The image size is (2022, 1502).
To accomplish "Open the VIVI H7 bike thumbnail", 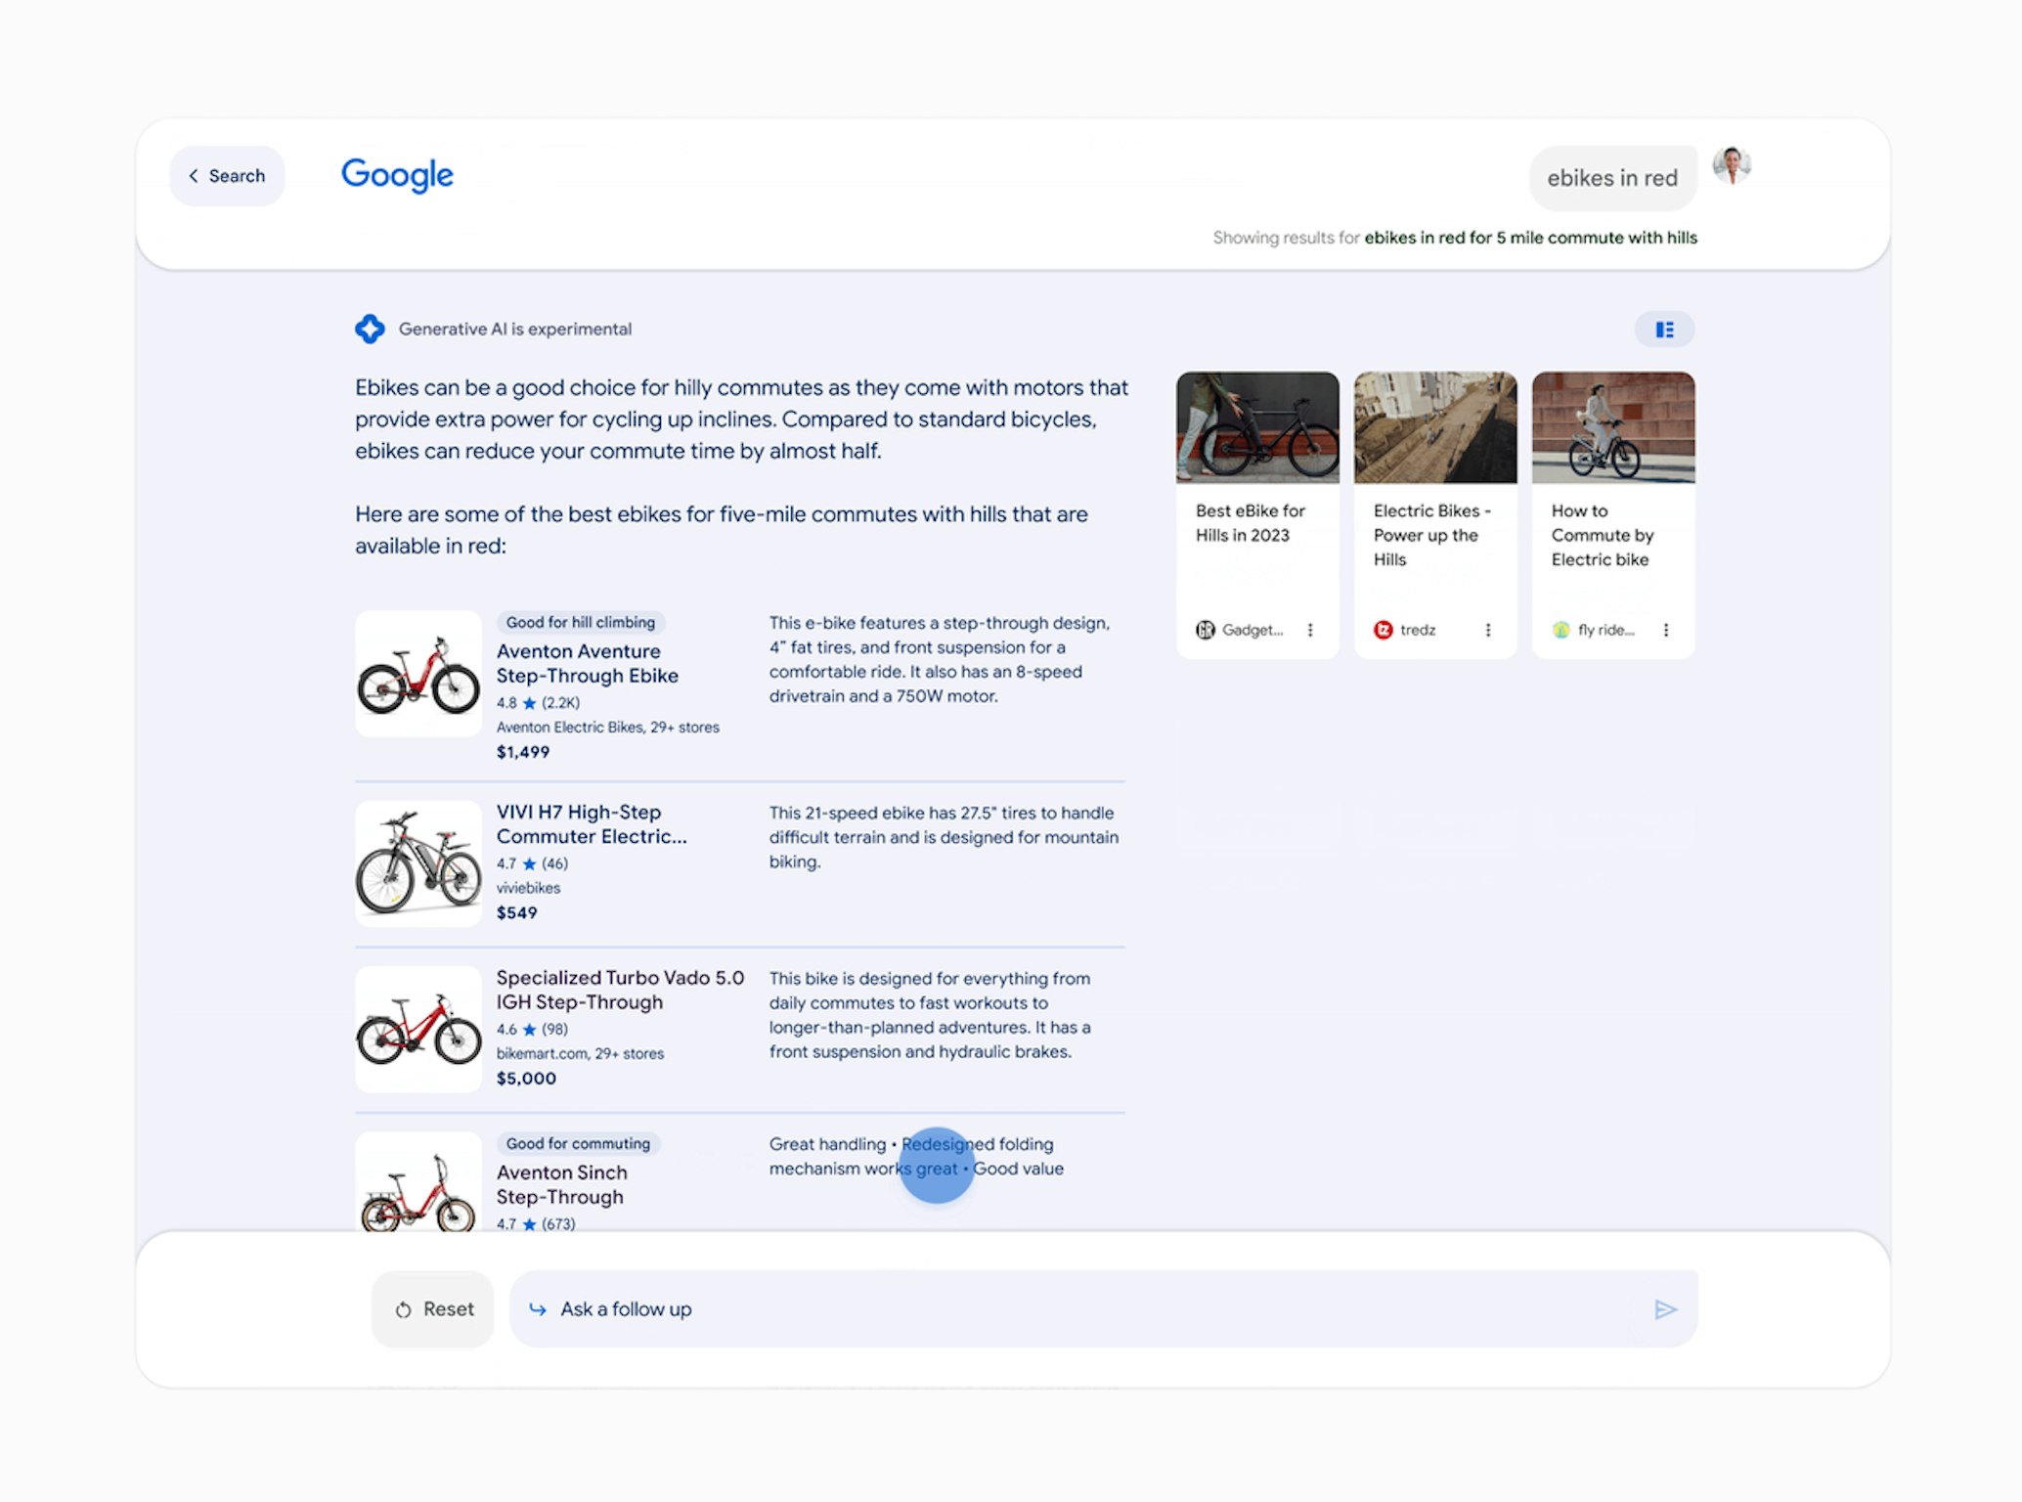I will click(418, 863).
